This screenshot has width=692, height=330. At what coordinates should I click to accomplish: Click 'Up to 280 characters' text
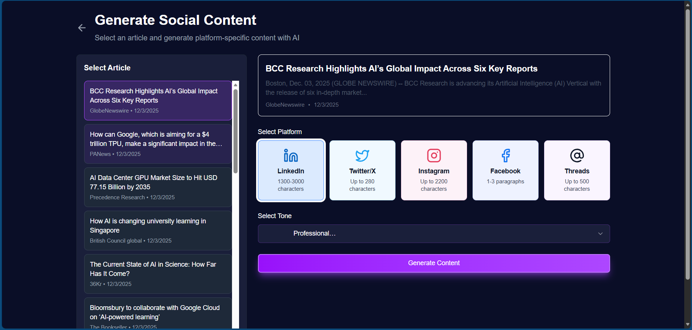pyautogui.click(x=362, y=185)
